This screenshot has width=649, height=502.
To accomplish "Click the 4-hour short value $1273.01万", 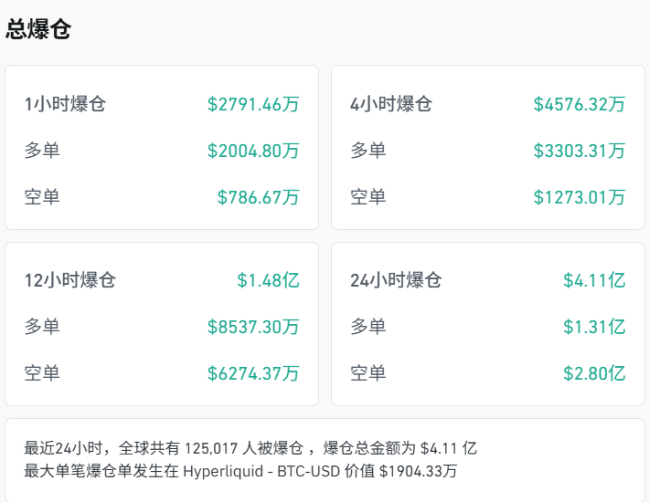I will coord(580,197).
